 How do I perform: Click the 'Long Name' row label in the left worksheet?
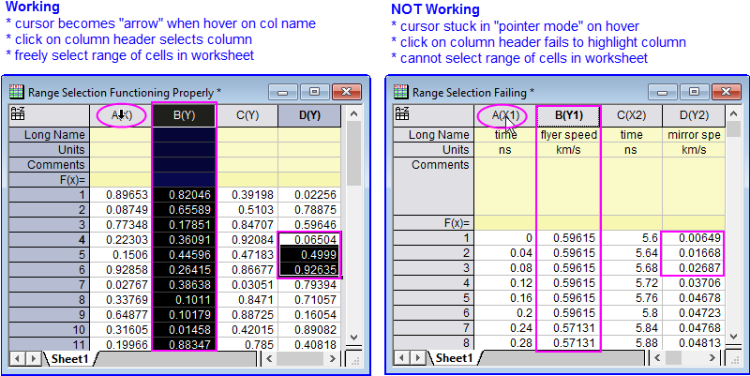point(50,135)
